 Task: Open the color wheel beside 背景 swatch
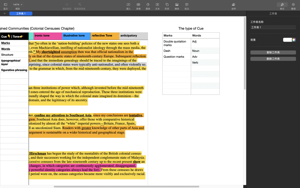point(294,40)
